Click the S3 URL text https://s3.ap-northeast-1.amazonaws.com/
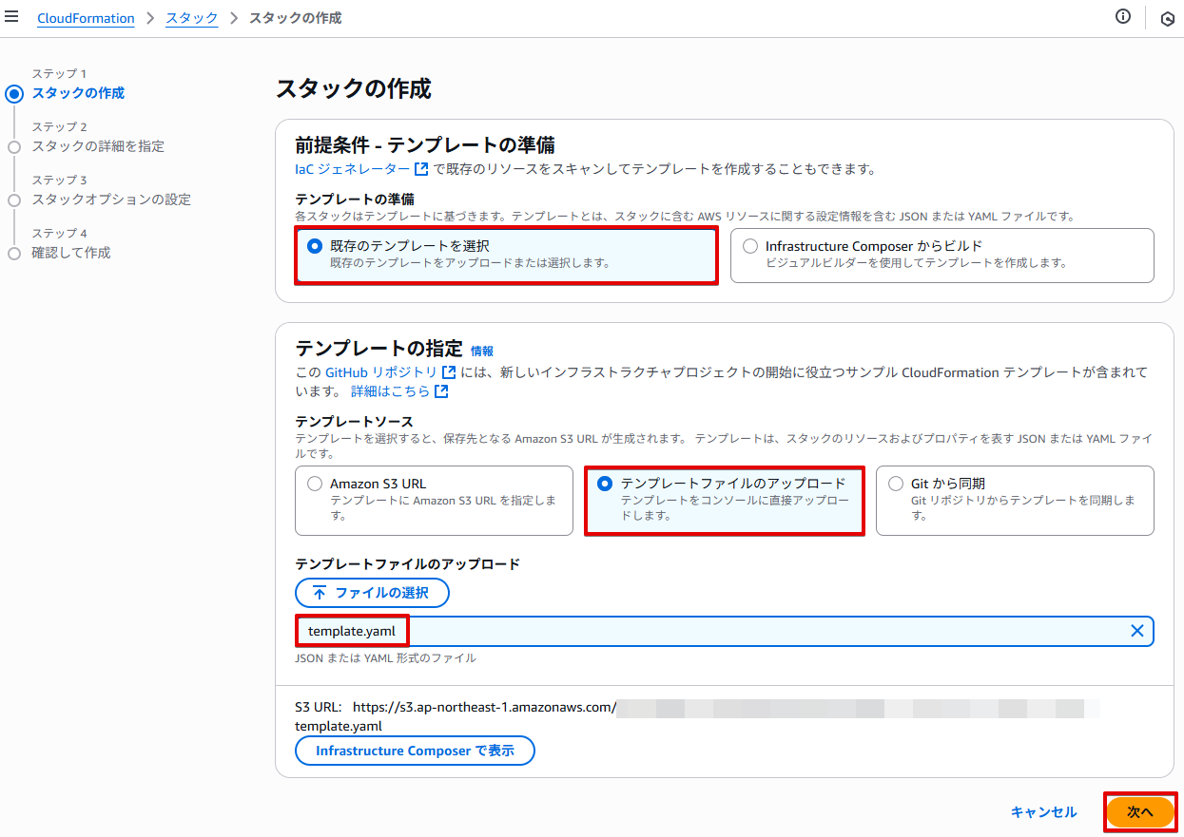 485,708
